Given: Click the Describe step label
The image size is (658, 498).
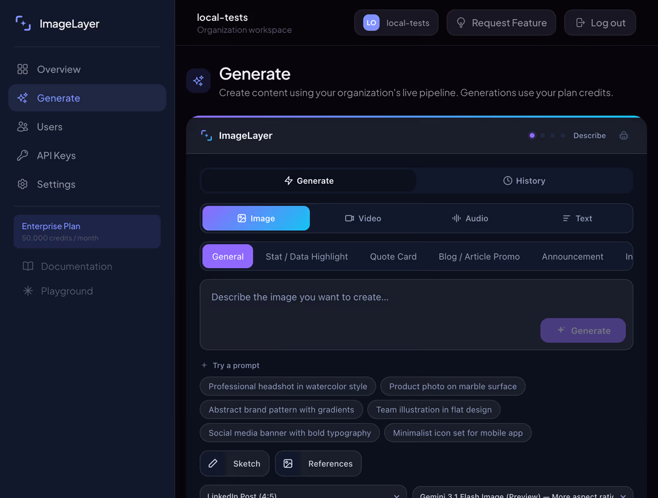Looking at the screenshot, I should click(x=589, y=135).
